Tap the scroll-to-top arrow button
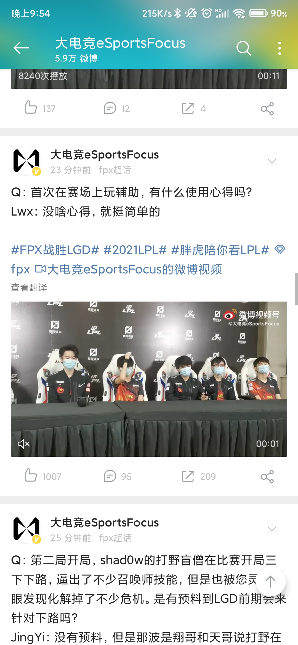Screen dimensions: 298x645 (x=270, y=582)
